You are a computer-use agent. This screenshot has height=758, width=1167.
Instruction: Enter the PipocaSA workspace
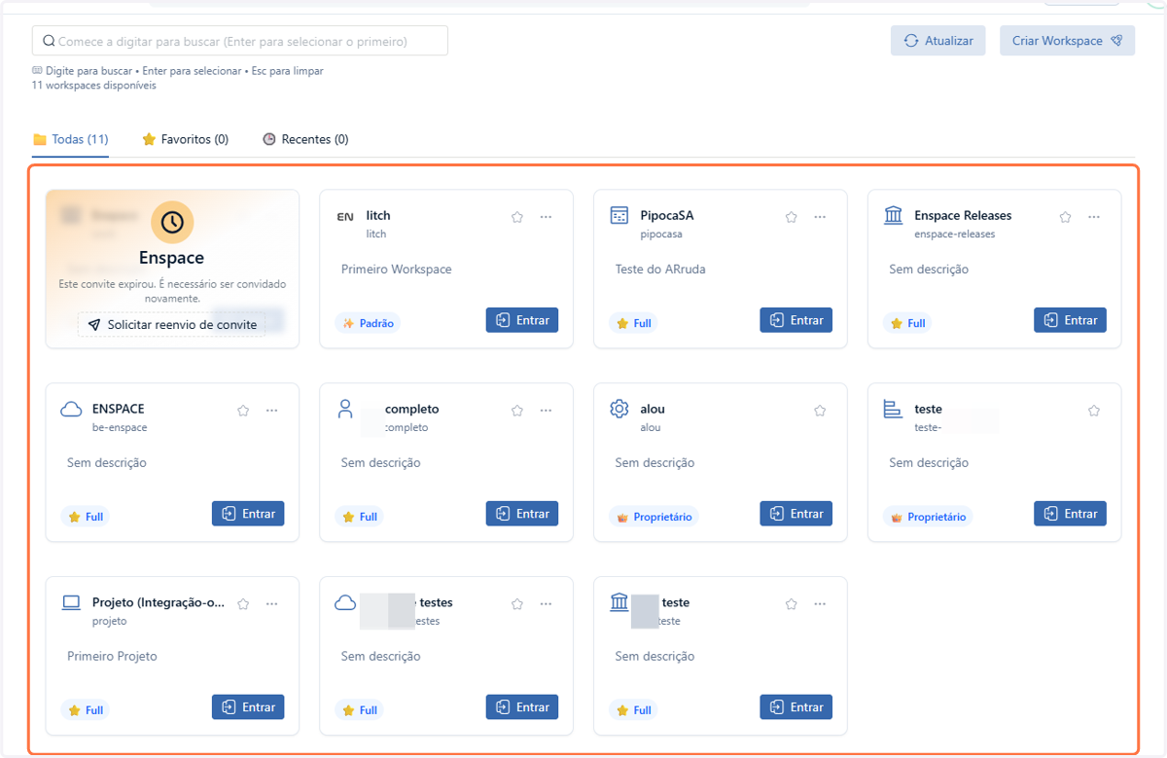click(x=796, y=320)
